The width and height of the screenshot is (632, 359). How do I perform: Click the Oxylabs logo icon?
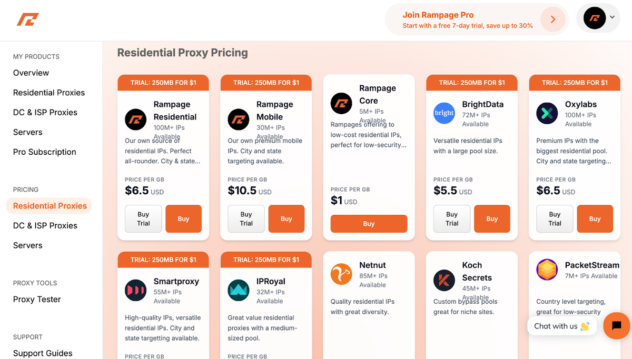click(547, 113)
